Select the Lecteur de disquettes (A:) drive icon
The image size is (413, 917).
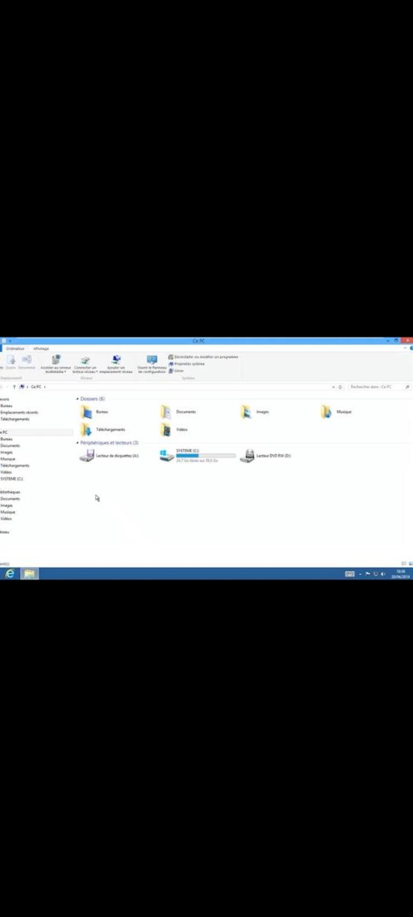coord(87,455)
